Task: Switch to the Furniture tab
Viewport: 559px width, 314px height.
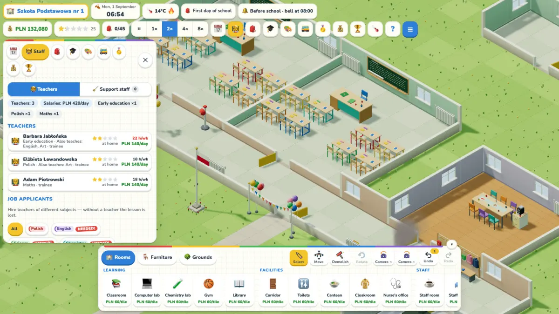Action: click(x=157, y=257)
